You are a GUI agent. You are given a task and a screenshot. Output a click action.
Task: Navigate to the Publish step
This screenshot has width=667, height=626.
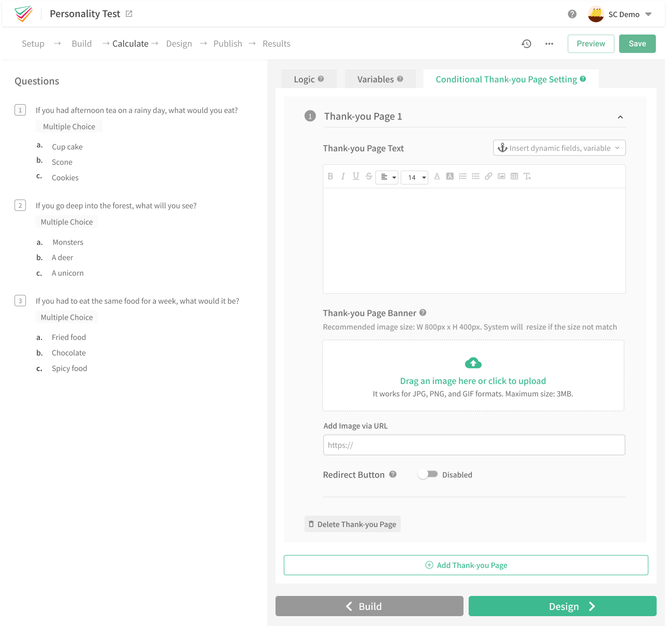tap(227, 44)
